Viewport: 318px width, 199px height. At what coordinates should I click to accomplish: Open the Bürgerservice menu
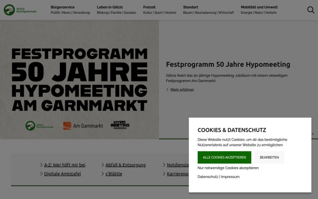pos(63,7)
